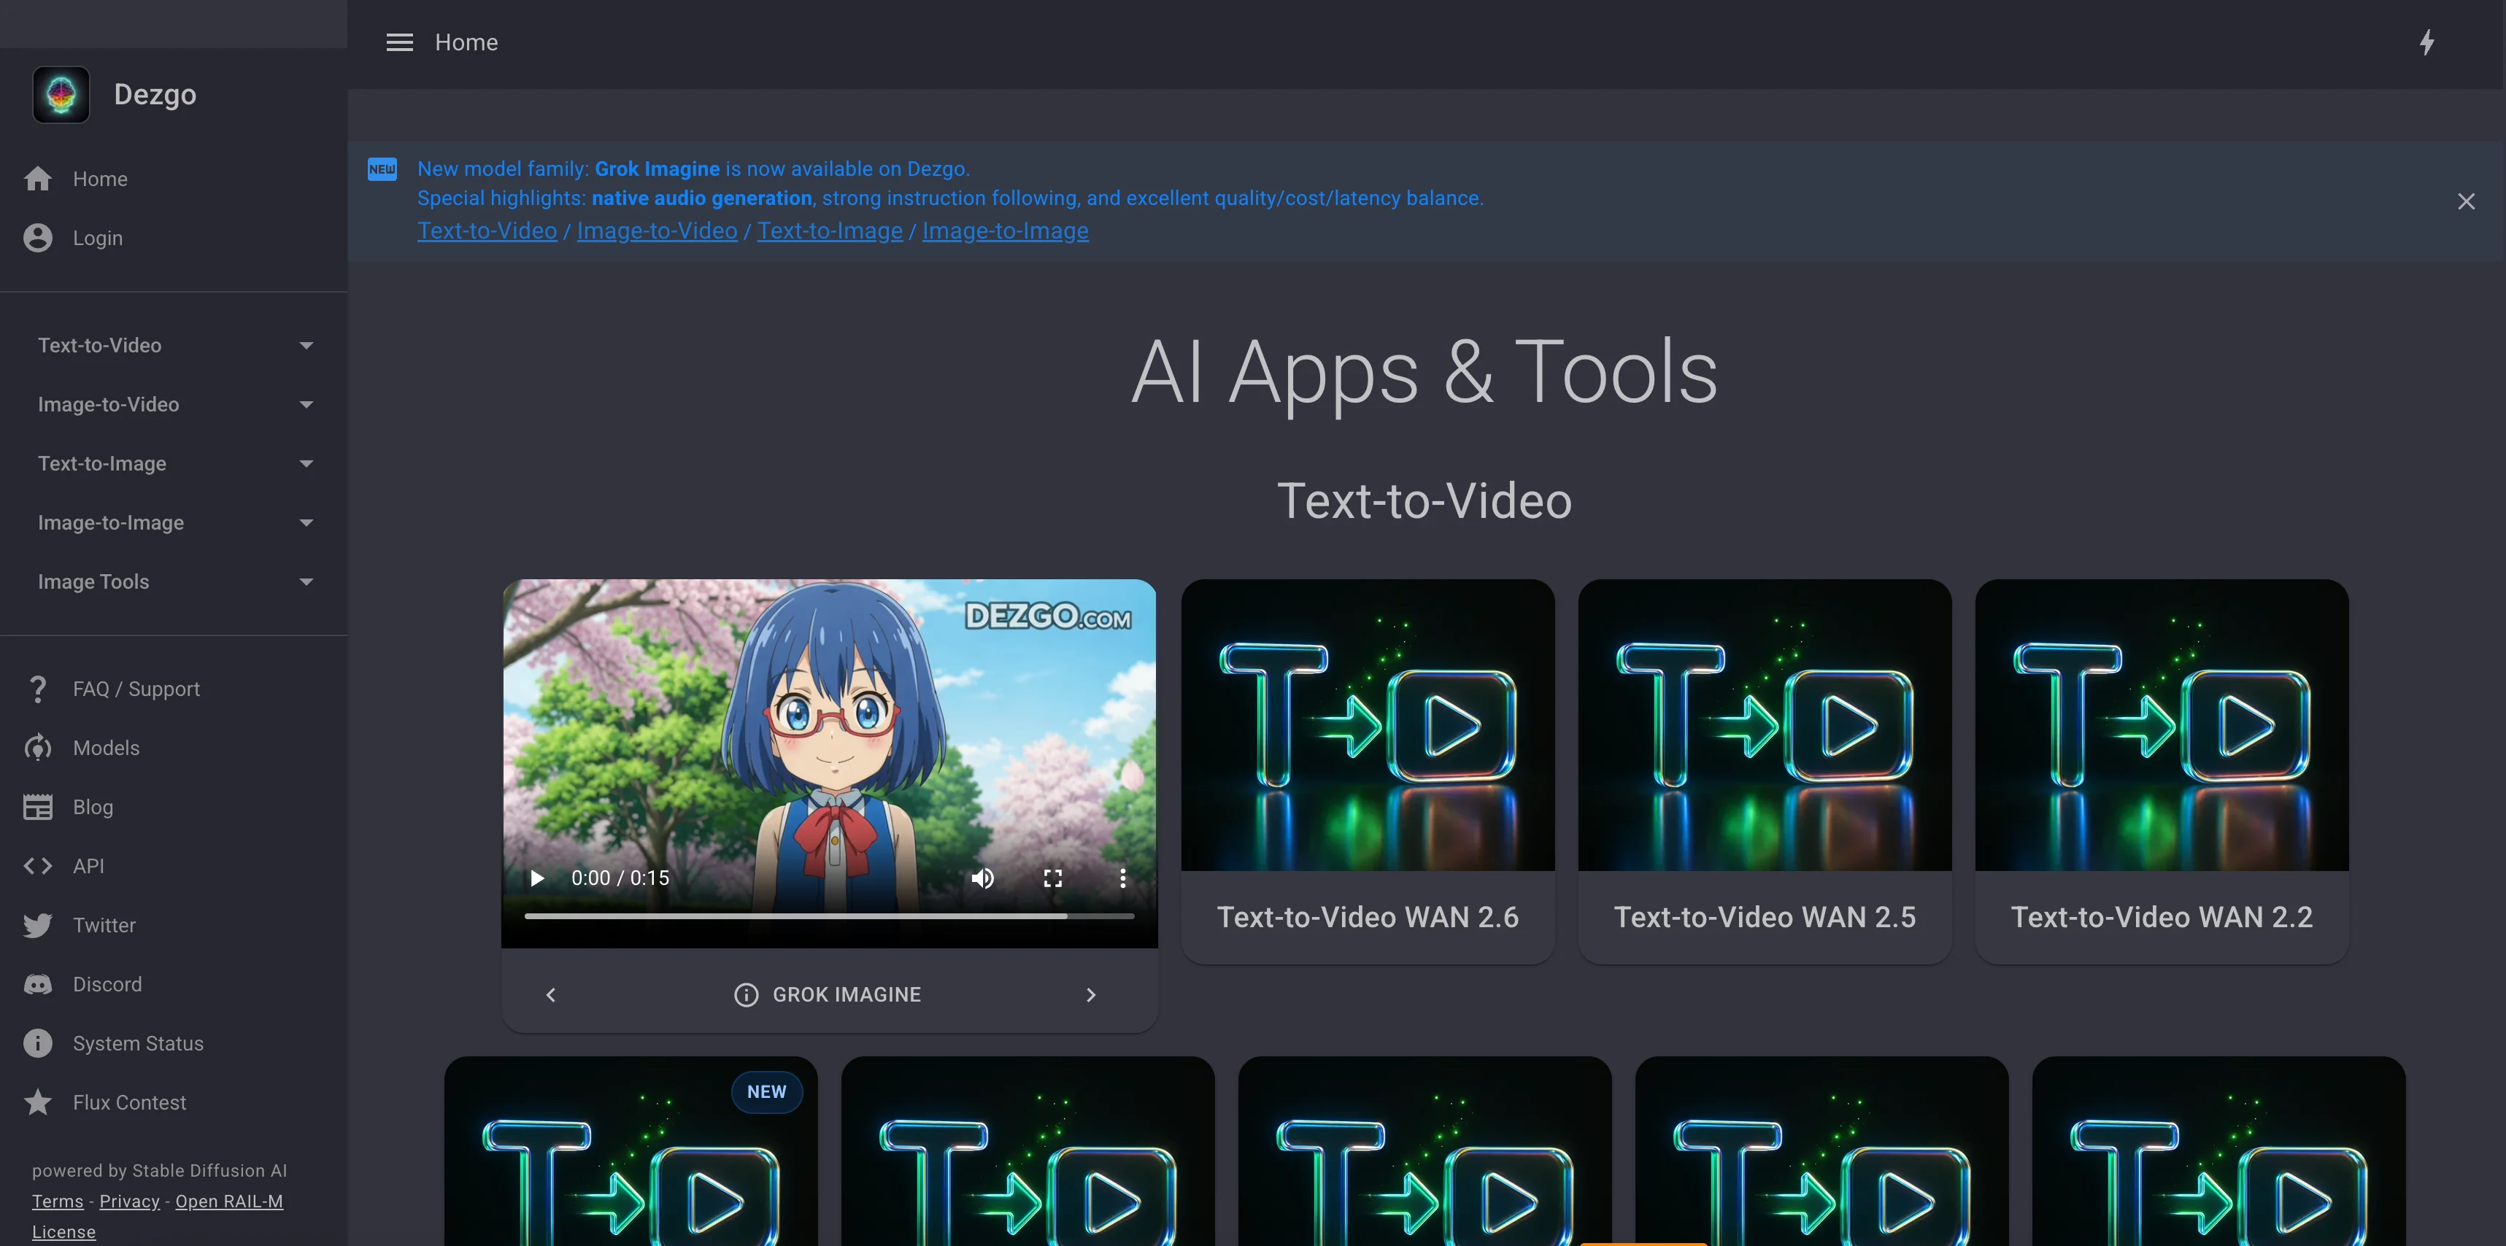Click the Dezgo logo icon
The height and width of the screenshot is (1246, 2506).
(61, 94)
